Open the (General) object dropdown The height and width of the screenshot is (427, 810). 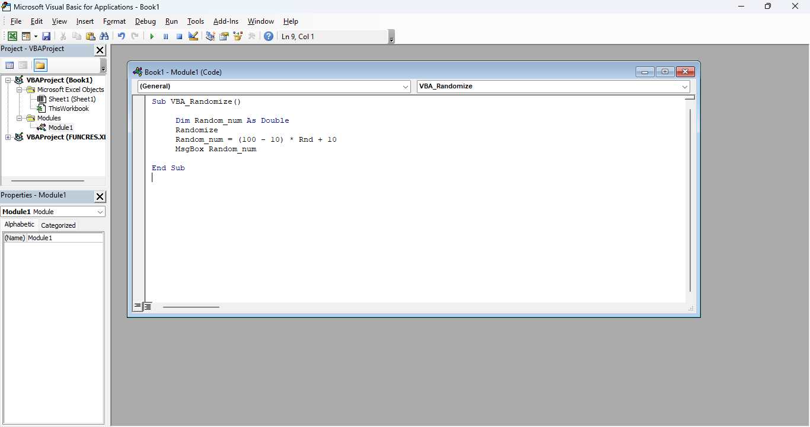(x=406, y=86)
